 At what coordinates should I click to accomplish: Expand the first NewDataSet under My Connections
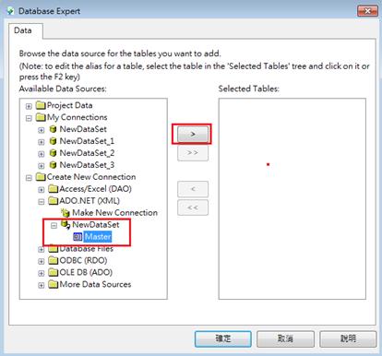(x=42, y=130)
